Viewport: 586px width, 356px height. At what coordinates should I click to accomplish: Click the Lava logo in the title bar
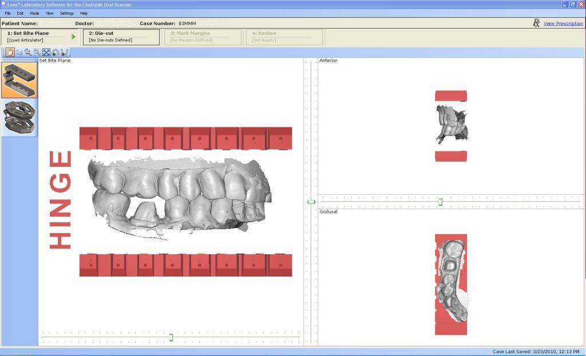[5, 4]
